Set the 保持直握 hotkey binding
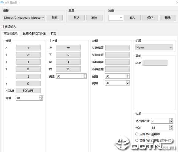 coord(117,69)
